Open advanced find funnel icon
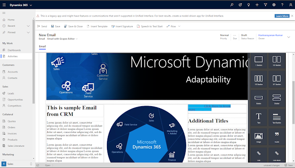Viewport: 295px width, 168px height. coord(265,5)
